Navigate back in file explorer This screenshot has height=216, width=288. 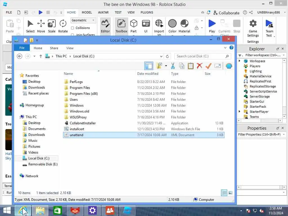point(19,56)
